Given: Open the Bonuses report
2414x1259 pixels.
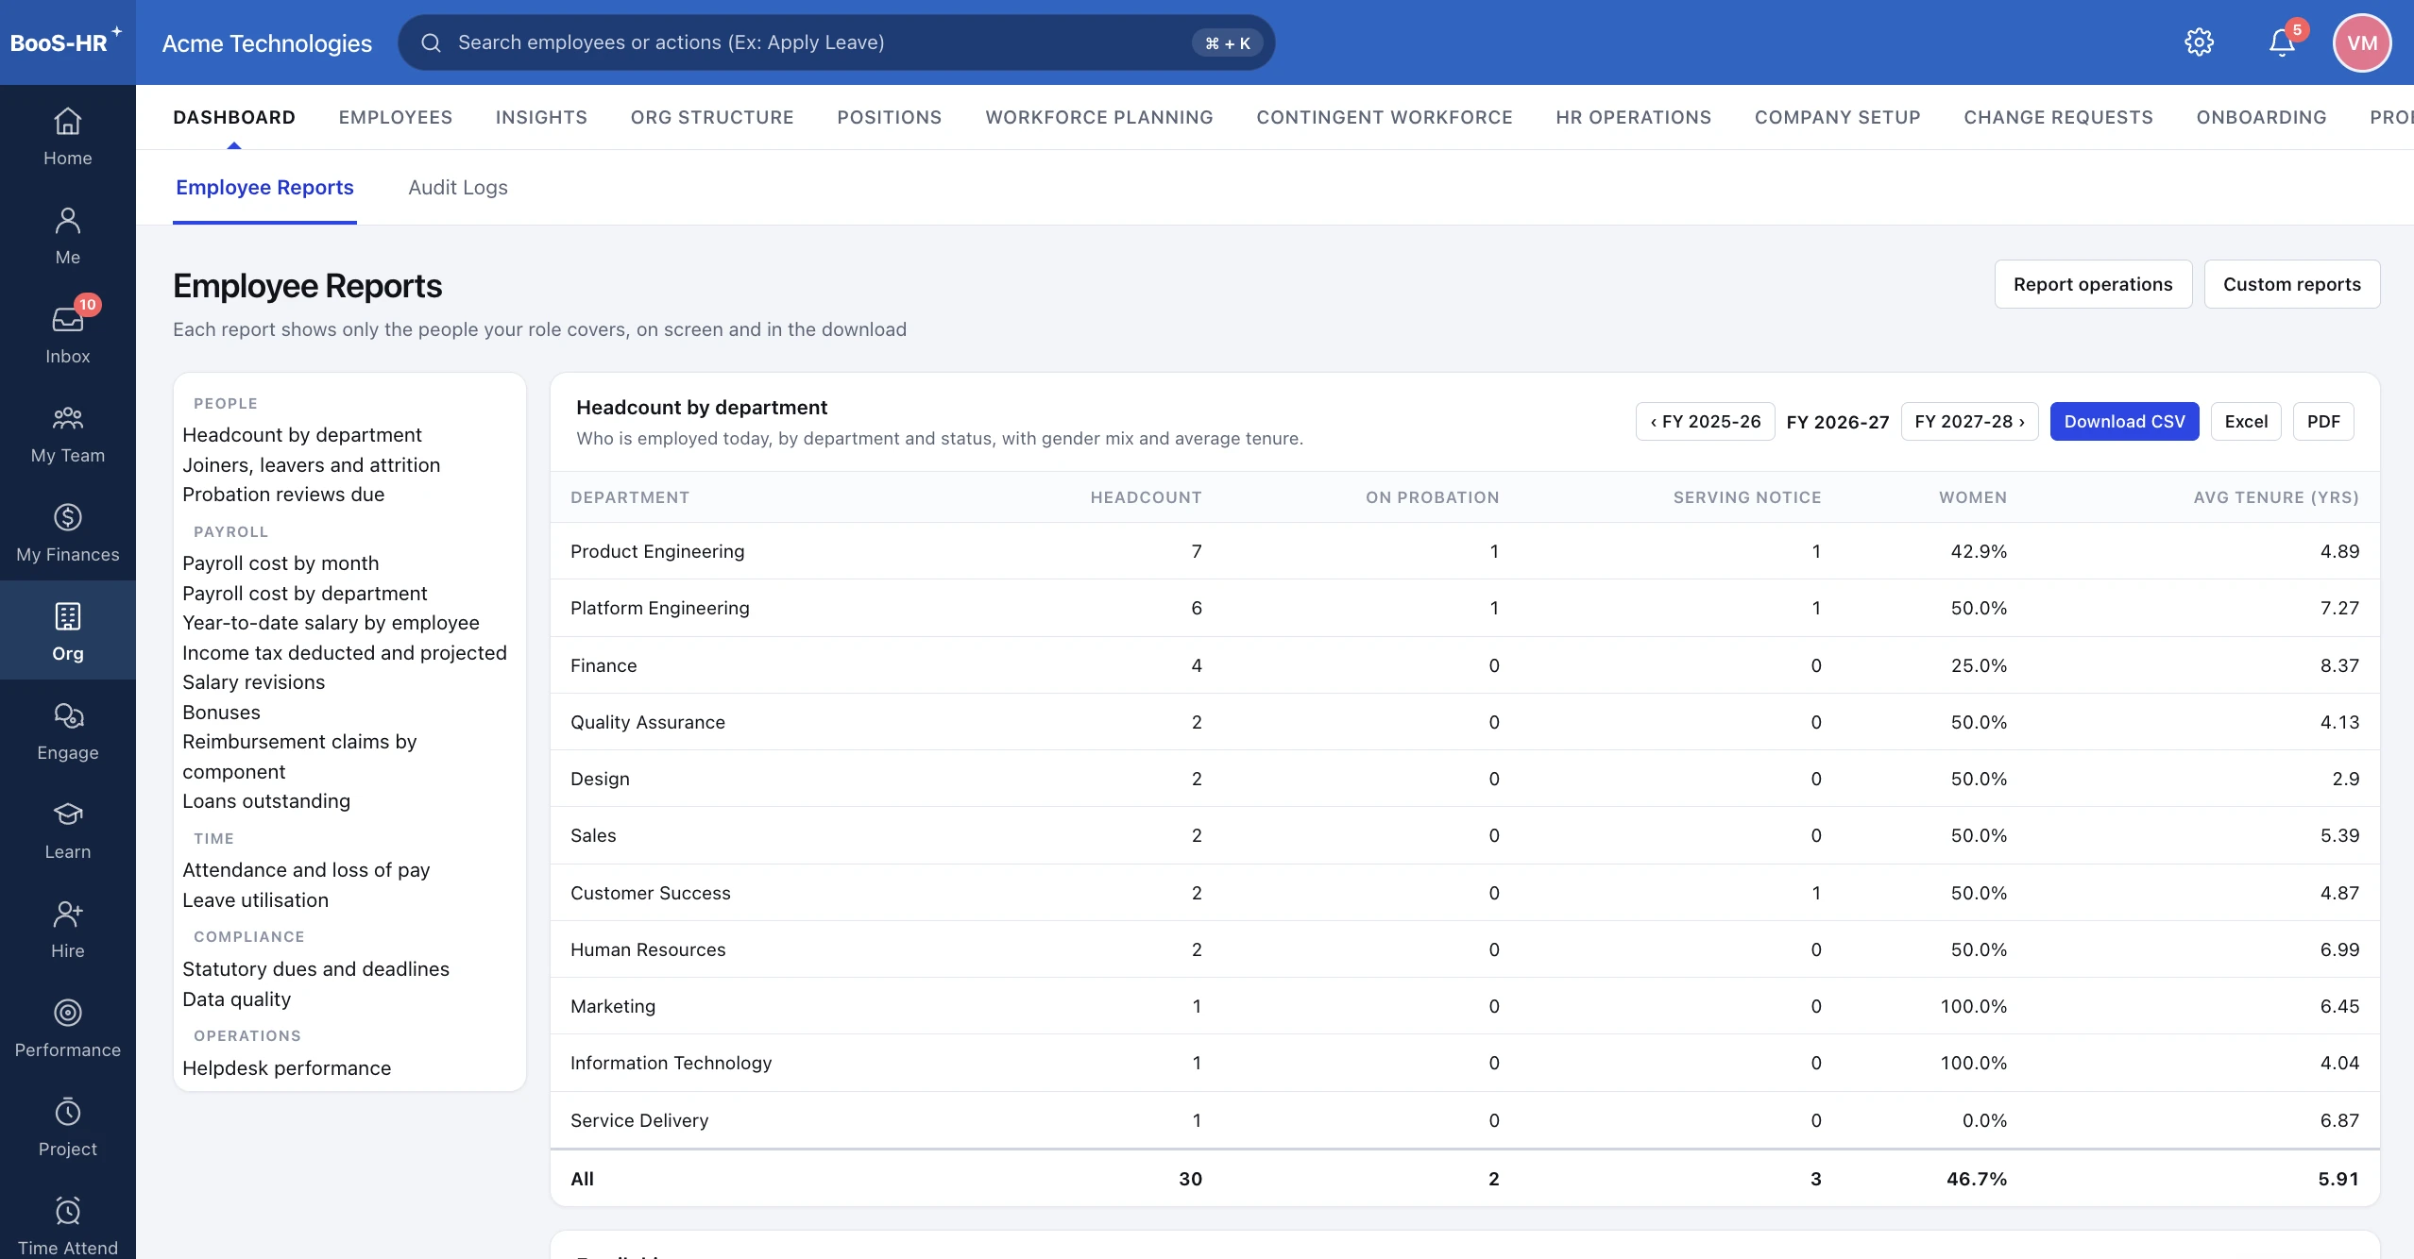Looking at the screenshot, I should click(221, 713).
